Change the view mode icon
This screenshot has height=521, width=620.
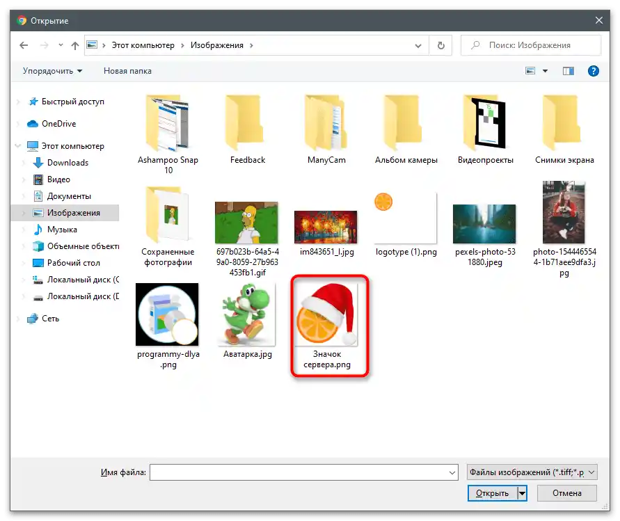(x=530, y=71)
